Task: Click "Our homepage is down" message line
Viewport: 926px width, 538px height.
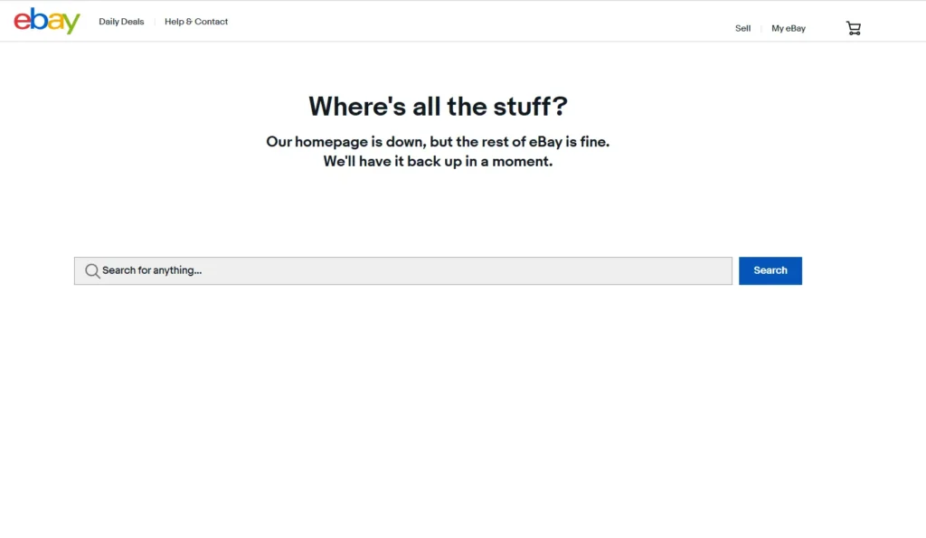Action: [x=438, y=142]
